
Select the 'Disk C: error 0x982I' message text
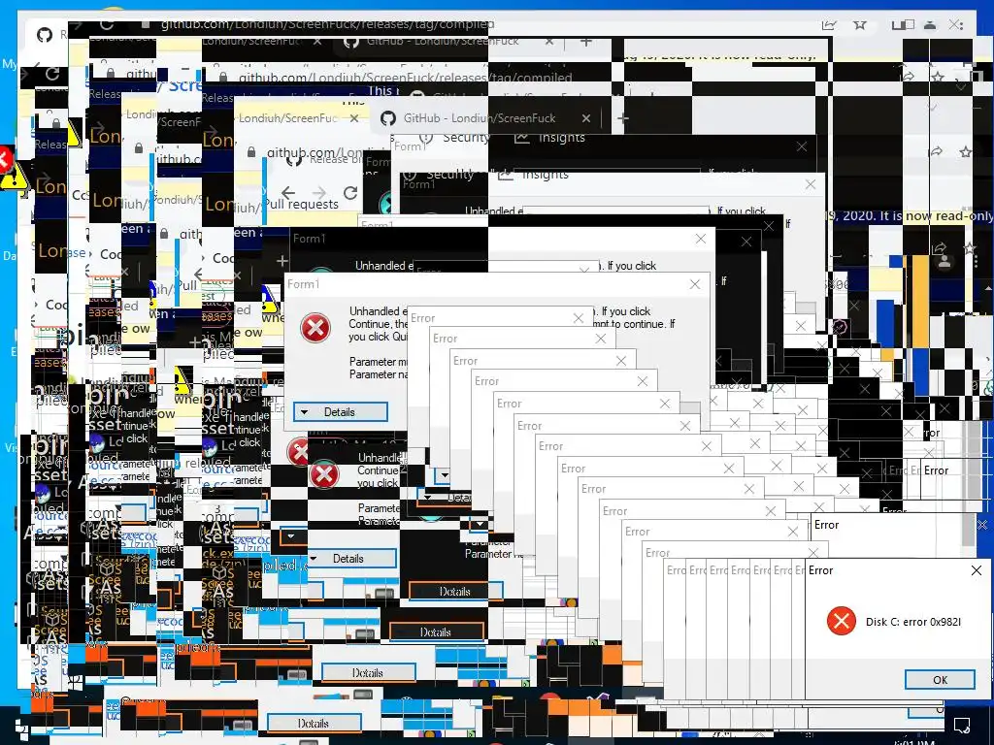(912, 622)
